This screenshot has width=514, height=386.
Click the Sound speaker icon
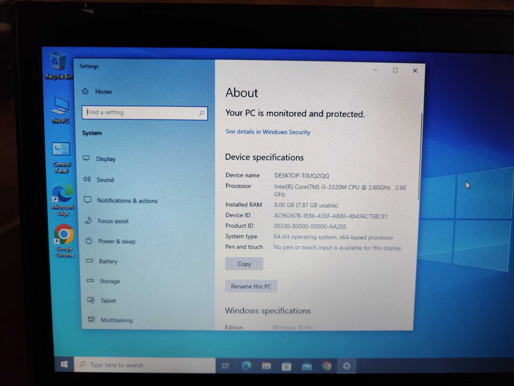87,179
